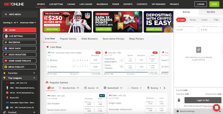223x114 pixels.
Task: Open the live chat bubble icon
Action: pos(216,108)
